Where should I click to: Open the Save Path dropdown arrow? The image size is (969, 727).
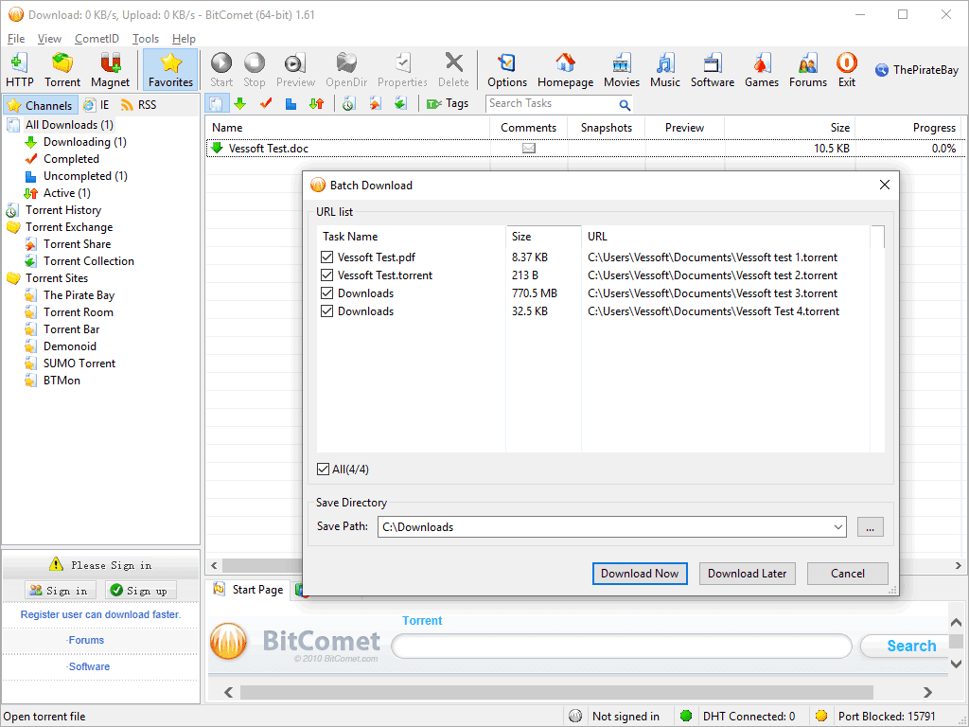838,527
